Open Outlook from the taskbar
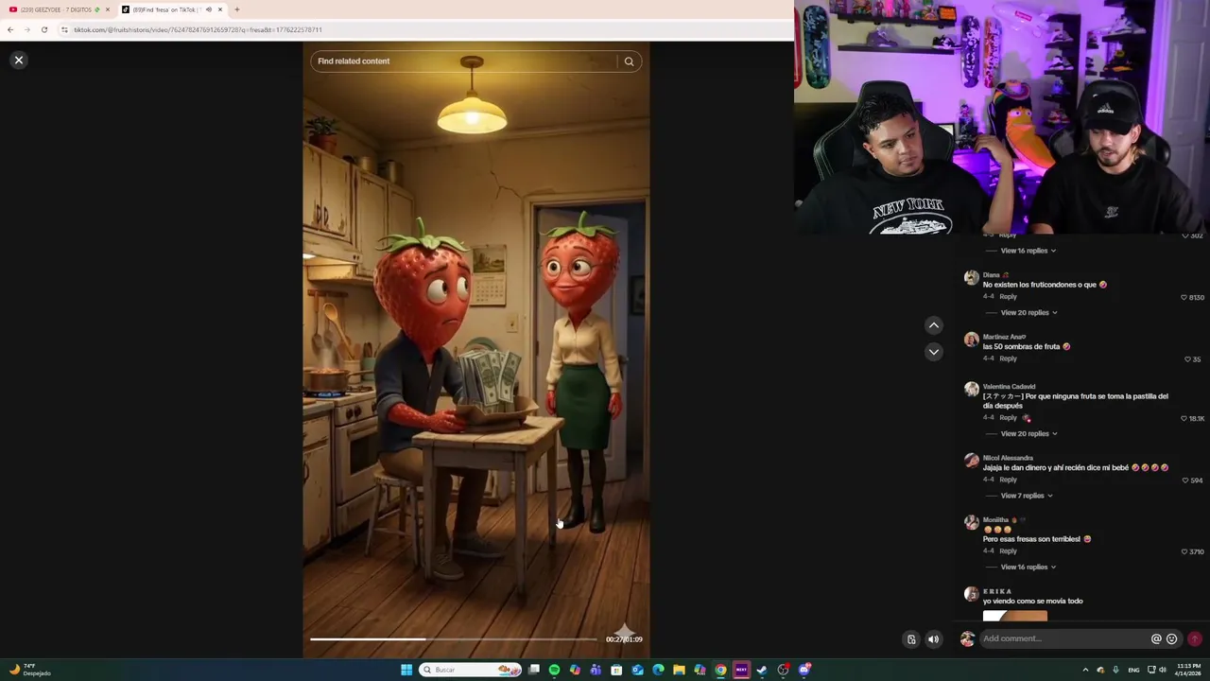This screenshot has height=681, width=1210. coord(637,670)
